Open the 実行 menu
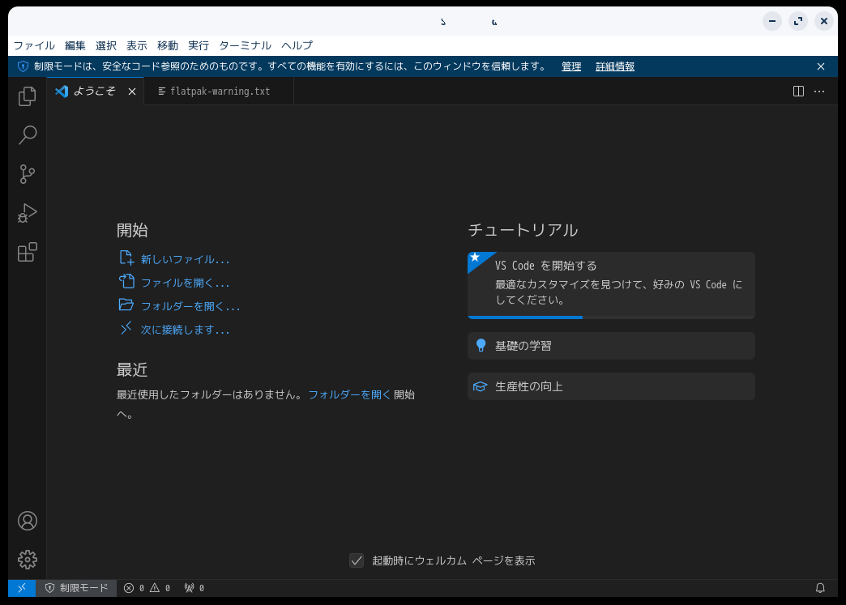Image resolution: width=846 pixels, height=605 pixels. point(198,46)
